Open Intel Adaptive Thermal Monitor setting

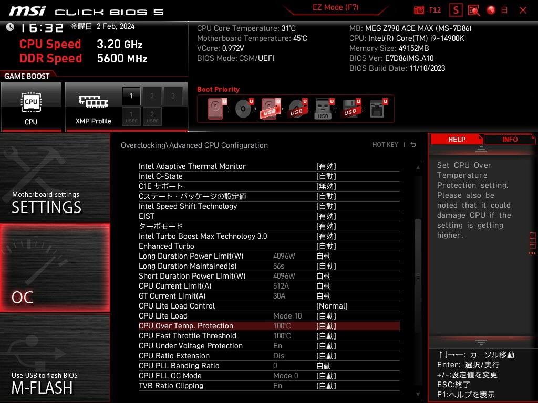click(269, 166)
